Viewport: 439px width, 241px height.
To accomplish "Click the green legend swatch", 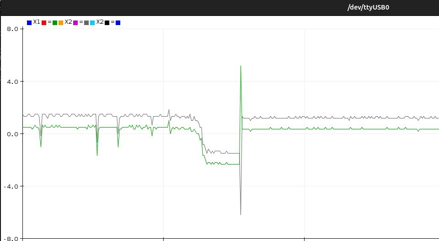I will pos(55,23).
